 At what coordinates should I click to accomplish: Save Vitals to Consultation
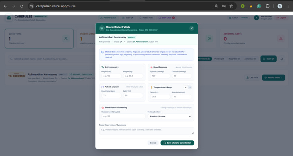(177, 143)
